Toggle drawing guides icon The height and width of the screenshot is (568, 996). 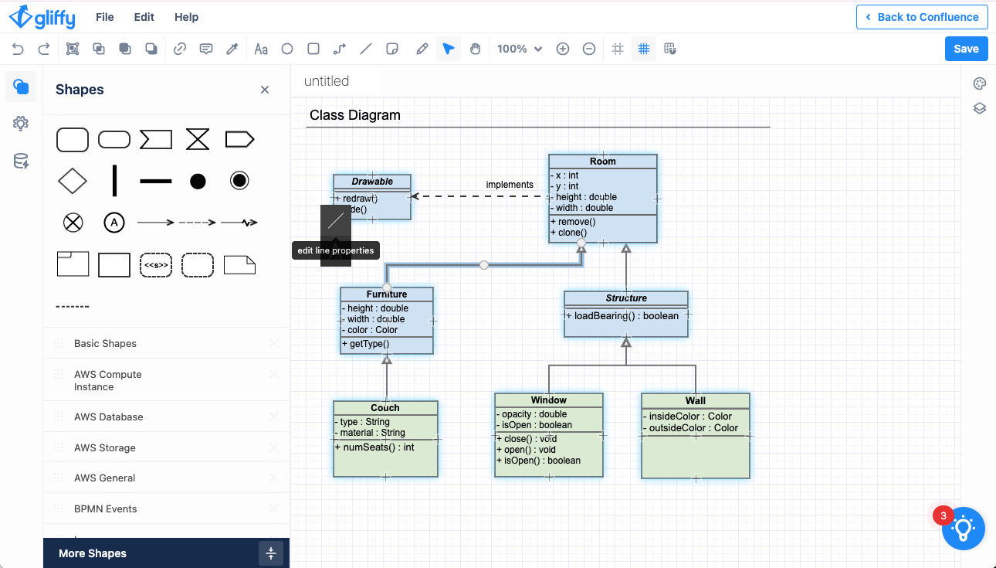[x=618, y=49]
